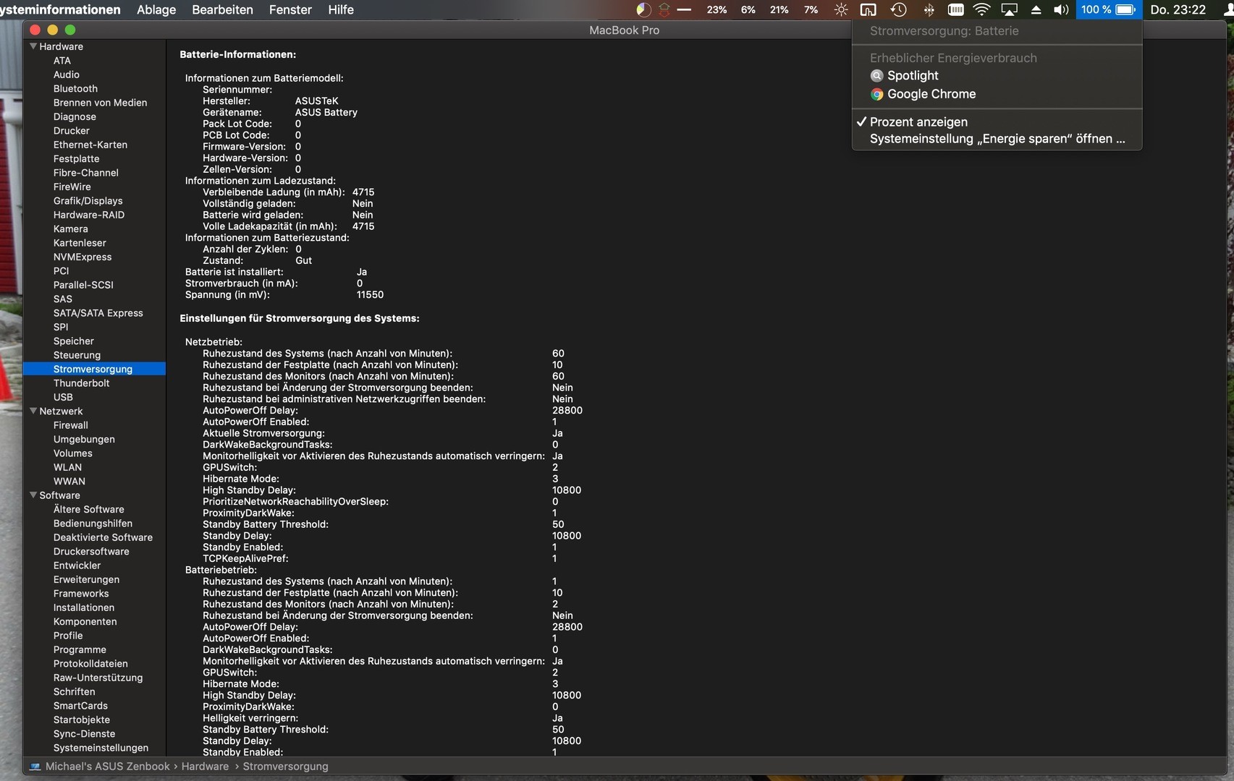Image resolution: width=1234 pixels, height=781 pixels.
Task: Click the pie-chart status icon in menu bar
Action: coord(643,10)
